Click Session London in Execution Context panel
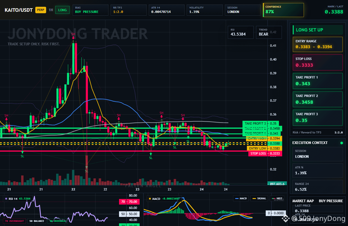This screenshot has height=226, width=348. point(318,154)
